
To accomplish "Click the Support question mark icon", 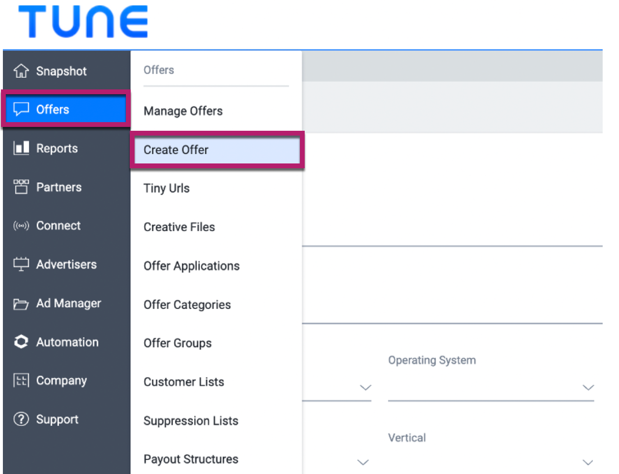I will (21, 419).
